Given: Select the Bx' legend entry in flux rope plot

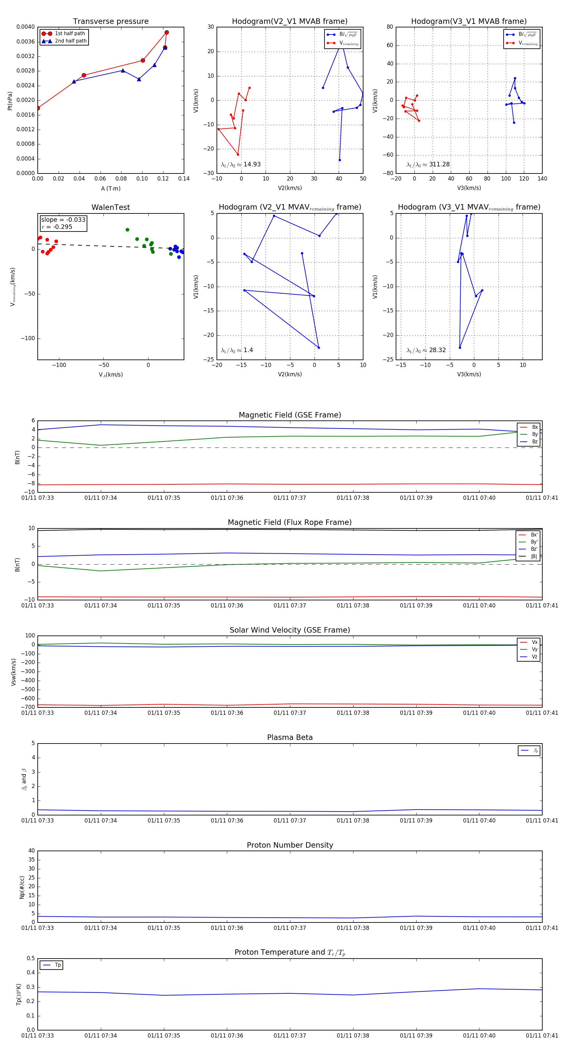Looking at the screenshot, I should pyautogui.click(x=528, y=535).
